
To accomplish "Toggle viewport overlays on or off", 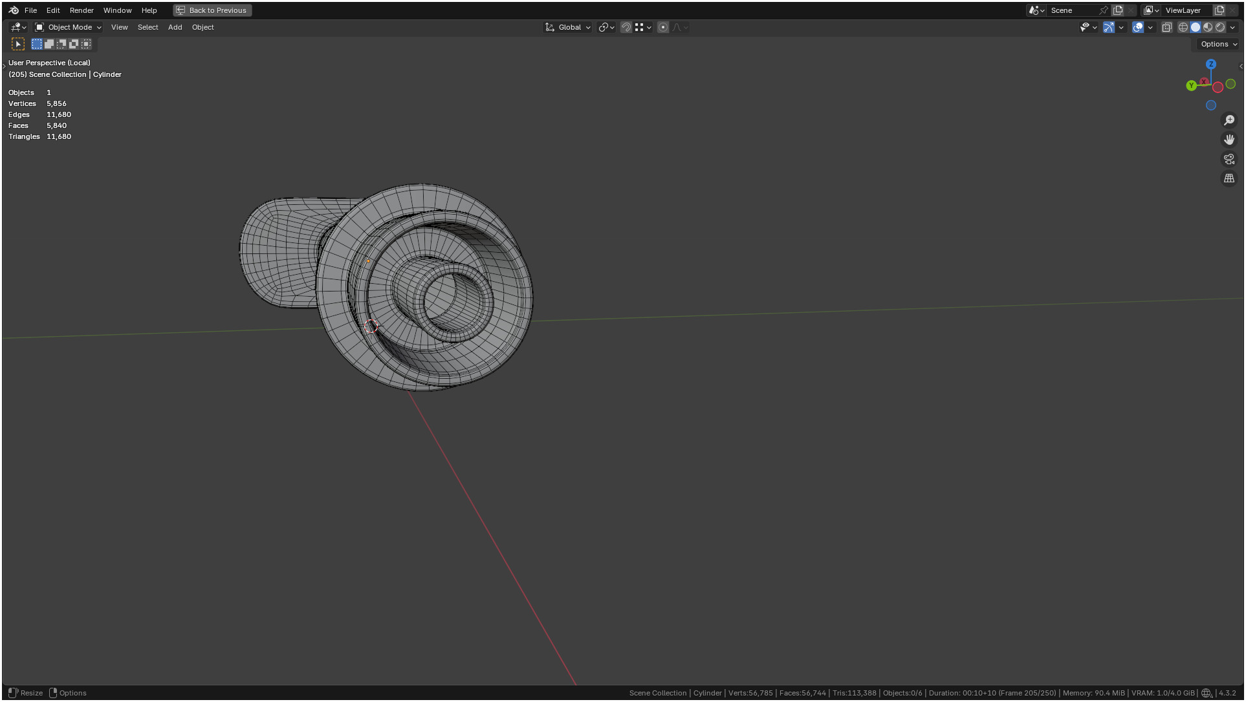I will pos(1138,27).
